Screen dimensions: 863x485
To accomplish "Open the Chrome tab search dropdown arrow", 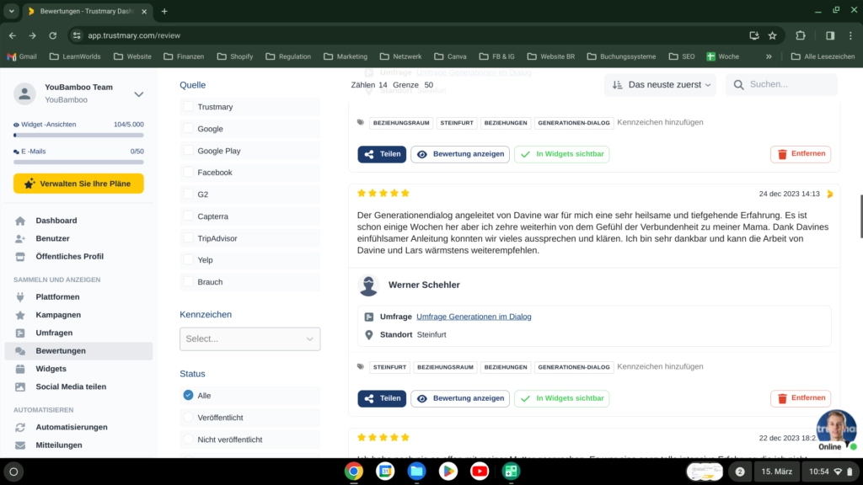I will tap(12, 11).
